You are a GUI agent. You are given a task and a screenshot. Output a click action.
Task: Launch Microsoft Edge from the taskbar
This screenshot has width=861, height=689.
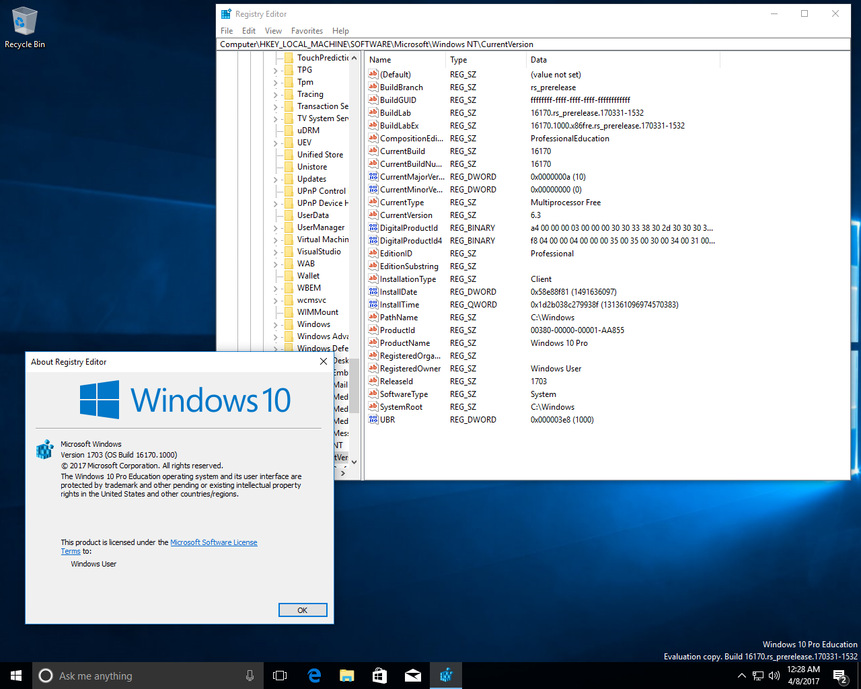313,676
